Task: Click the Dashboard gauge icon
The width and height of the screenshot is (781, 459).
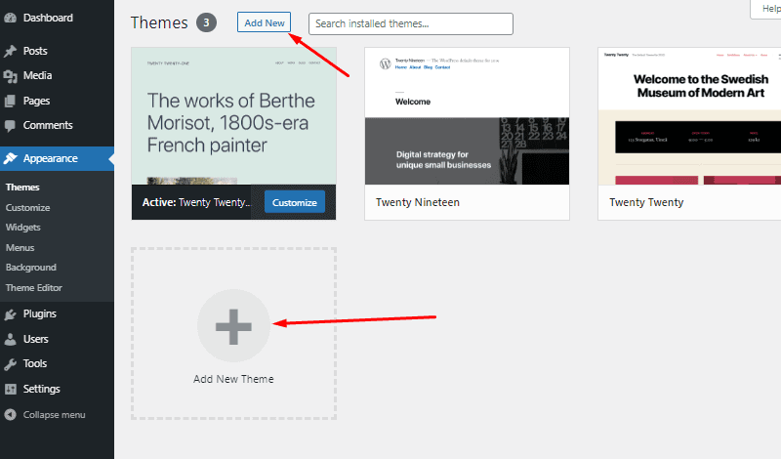Action: click(x=10, y=18)
